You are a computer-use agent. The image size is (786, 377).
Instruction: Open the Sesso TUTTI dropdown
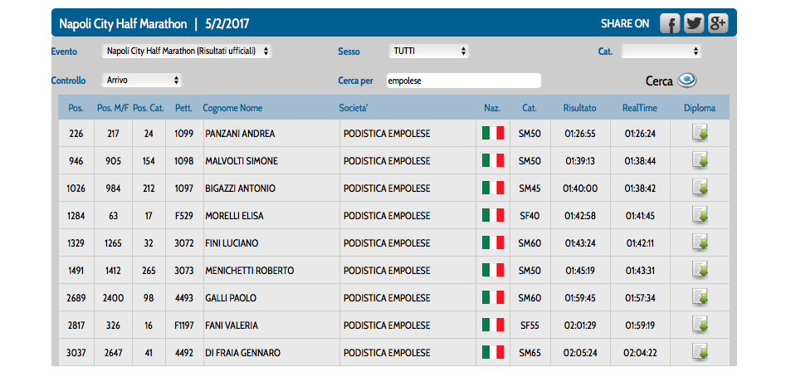pyautogui.click(x=428, y=51)
